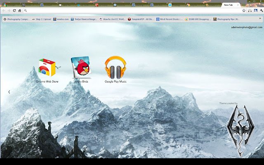This screenshot has height=165, width=264.
Task: Click the blue square extension icon
Action: point(256,11)
